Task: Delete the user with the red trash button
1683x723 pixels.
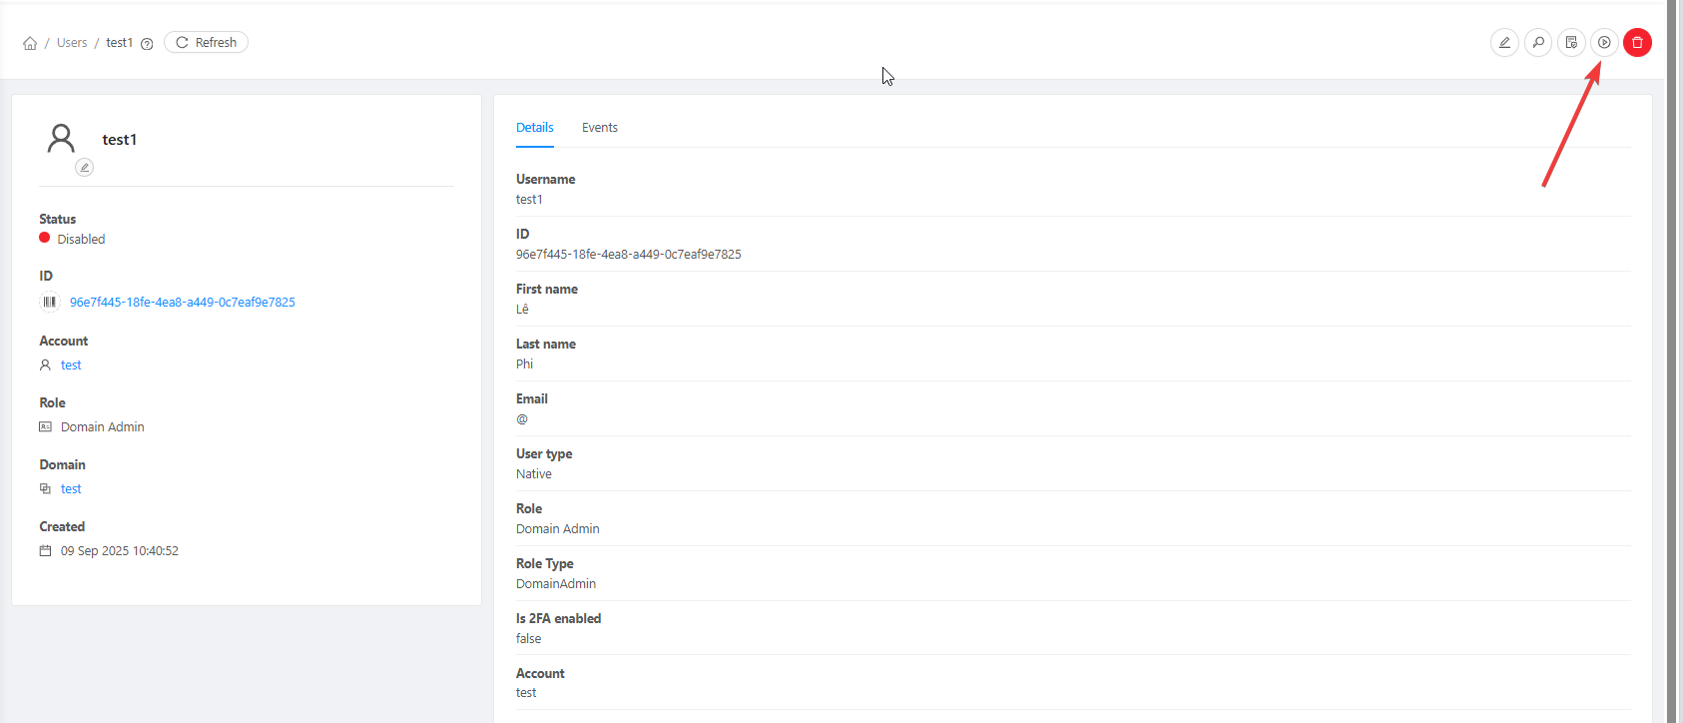Action: pyautogui.click(x=1637, y=43)
